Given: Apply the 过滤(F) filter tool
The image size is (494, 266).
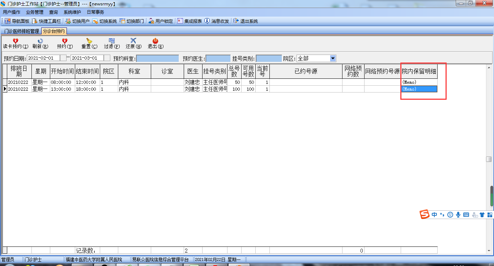Looking at the screenshot, I should pyautogui.click(x=112, y=43).
